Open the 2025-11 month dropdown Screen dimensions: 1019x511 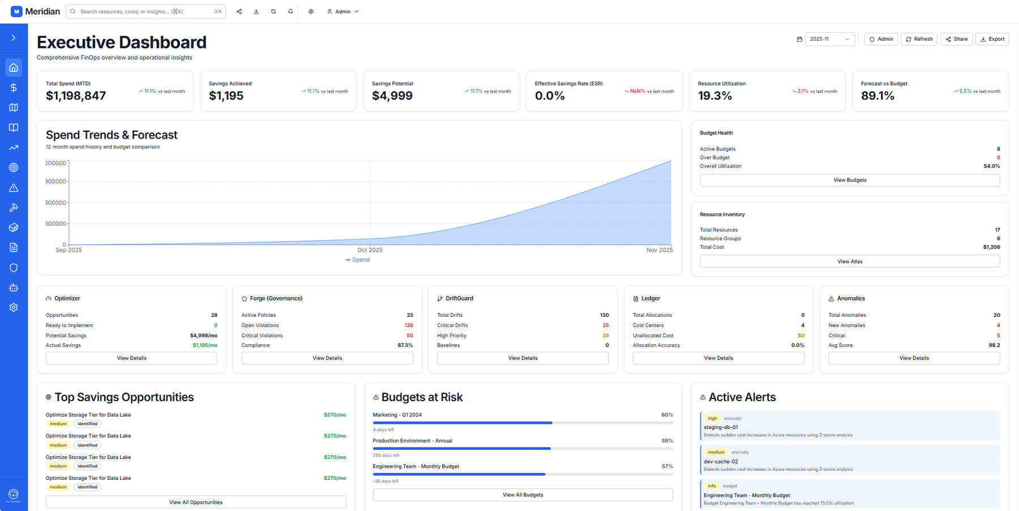click(x=829, y=39)
